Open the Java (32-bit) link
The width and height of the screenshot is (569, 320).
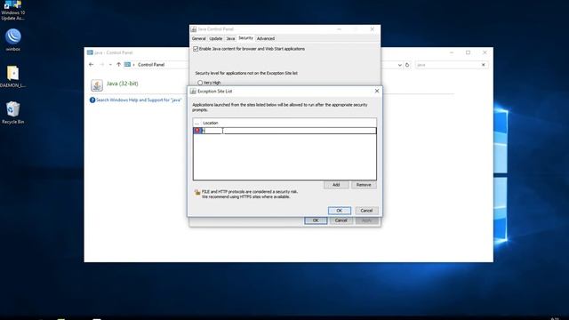pos(123,84)
